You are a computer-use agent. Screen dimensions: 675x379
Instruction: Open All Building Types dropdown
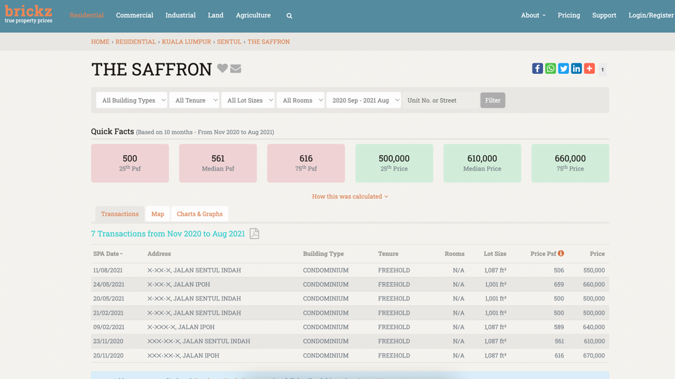pyautogui.click(x=131, y=100)
